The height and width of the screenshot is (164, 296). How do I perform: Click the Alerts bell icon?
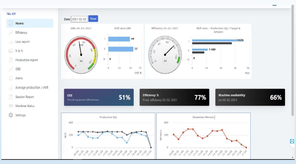pos(11,78)
